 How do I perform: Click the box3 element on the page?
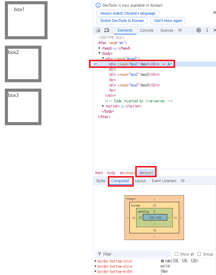coord(23,107)
